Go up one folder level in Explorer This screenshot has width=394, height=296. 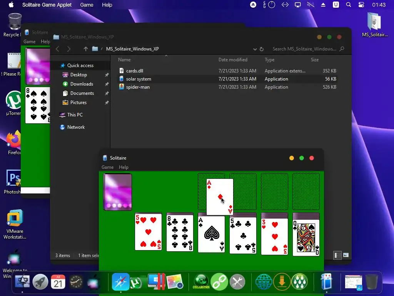[86, 49]
